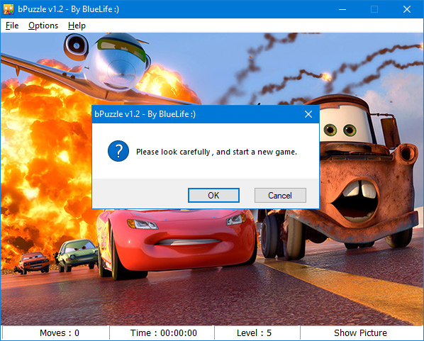
Task: Click the dialog title bar text
Action: point(145,114)
